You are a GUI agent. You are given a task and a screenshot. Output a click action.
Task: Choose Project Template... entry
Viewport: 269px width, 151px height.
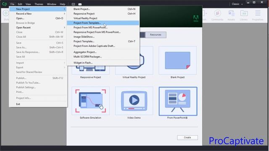(x=103, y=42)
